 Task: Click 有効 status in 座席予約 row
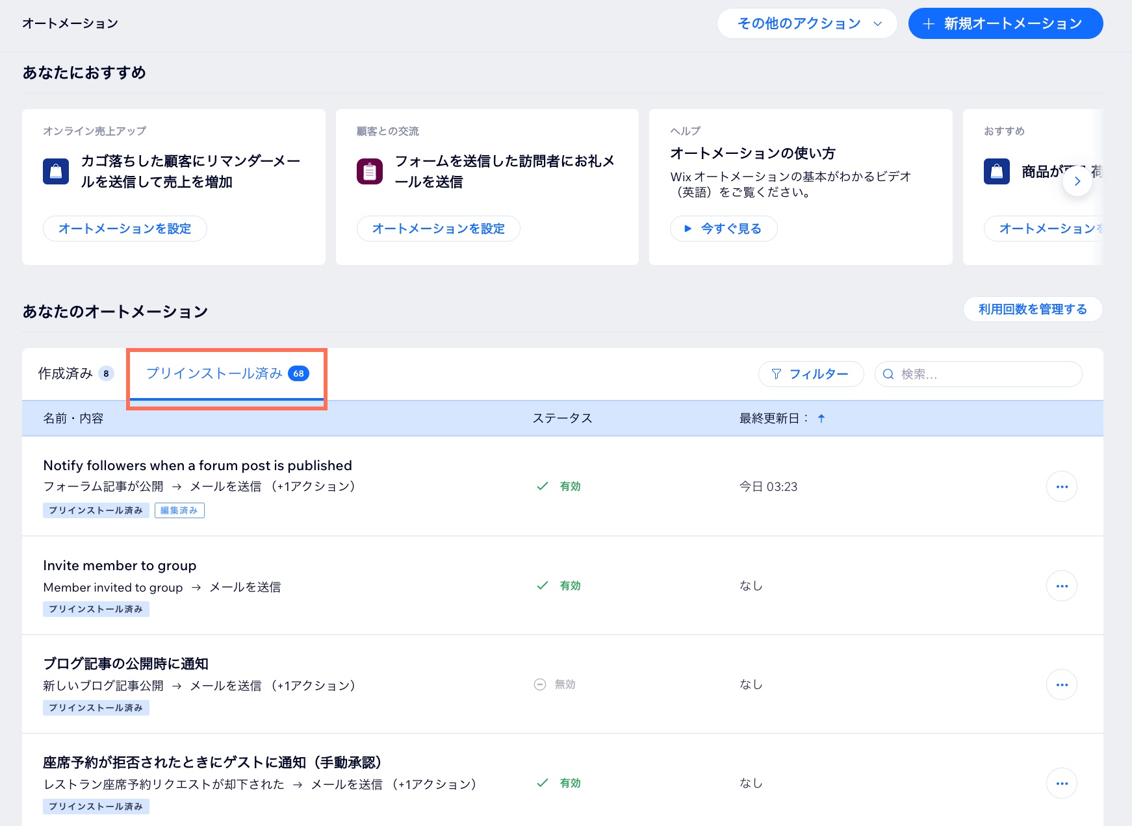pyautogui.click(x=559, y=783)
